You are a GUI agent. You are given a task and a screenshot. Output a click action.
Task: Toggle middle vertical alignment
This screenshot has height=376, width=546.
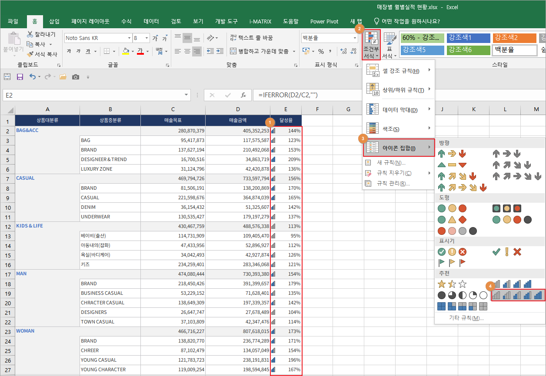coord(187,38)
